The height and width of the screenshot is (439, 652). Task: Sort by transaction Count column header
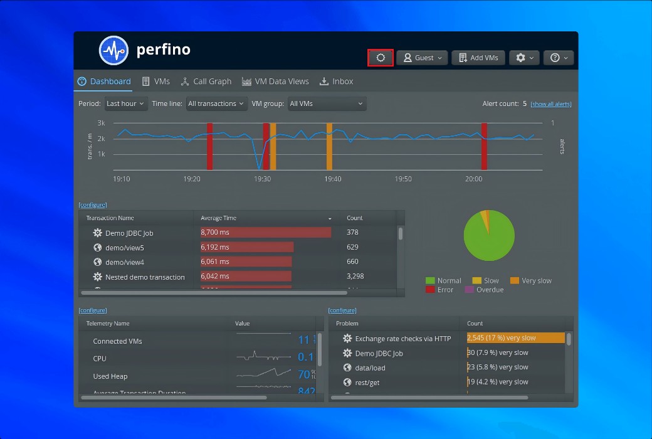click(x=355, y=218)
